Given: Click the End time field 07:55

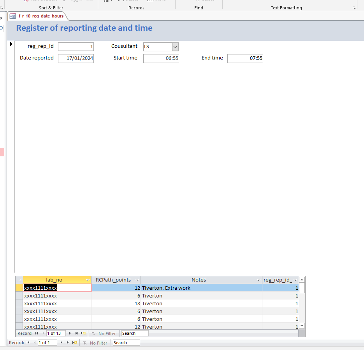Looking at the screenshot, I should [x=245, y=58].
